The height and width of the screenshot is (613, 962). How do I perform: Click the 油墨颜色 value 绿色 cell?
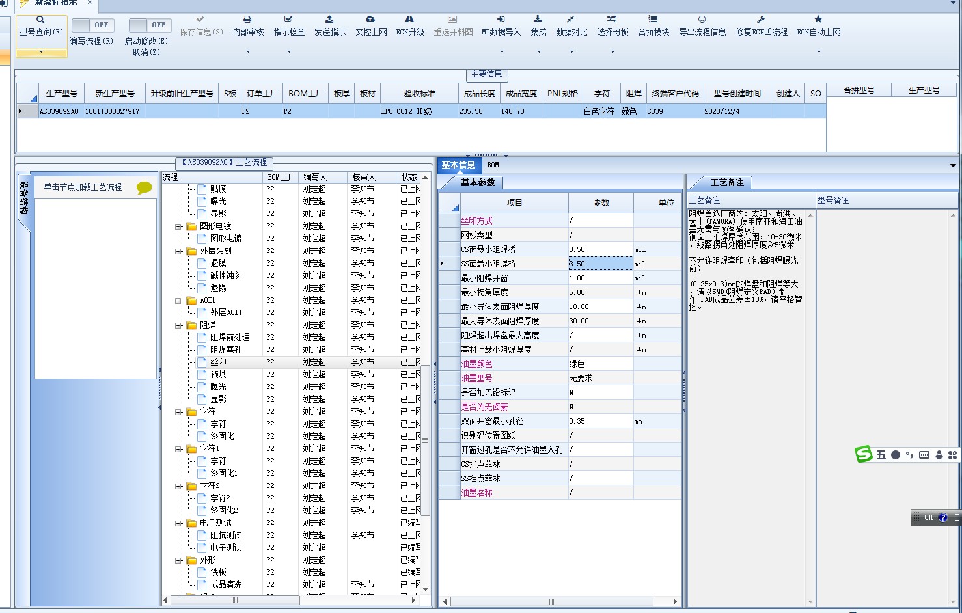click(x=601, y=364)
